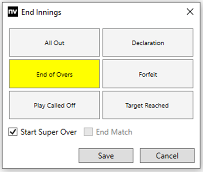The image size is (203, 172).
Task: Select the All Out option
Action: 54,43
